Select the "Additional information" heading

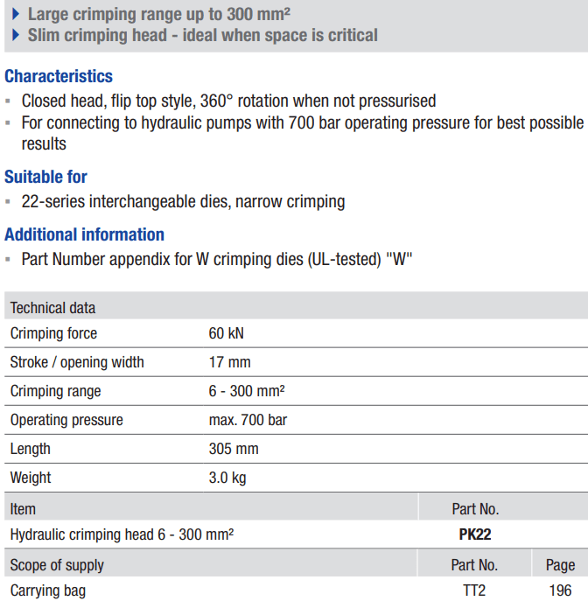point(84,234)
